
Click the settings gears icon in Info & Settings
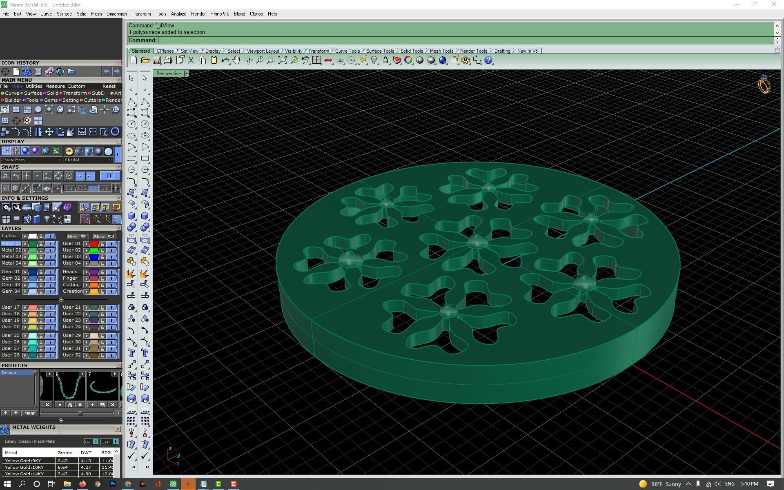pyautogui.click(x=6, y=207)
